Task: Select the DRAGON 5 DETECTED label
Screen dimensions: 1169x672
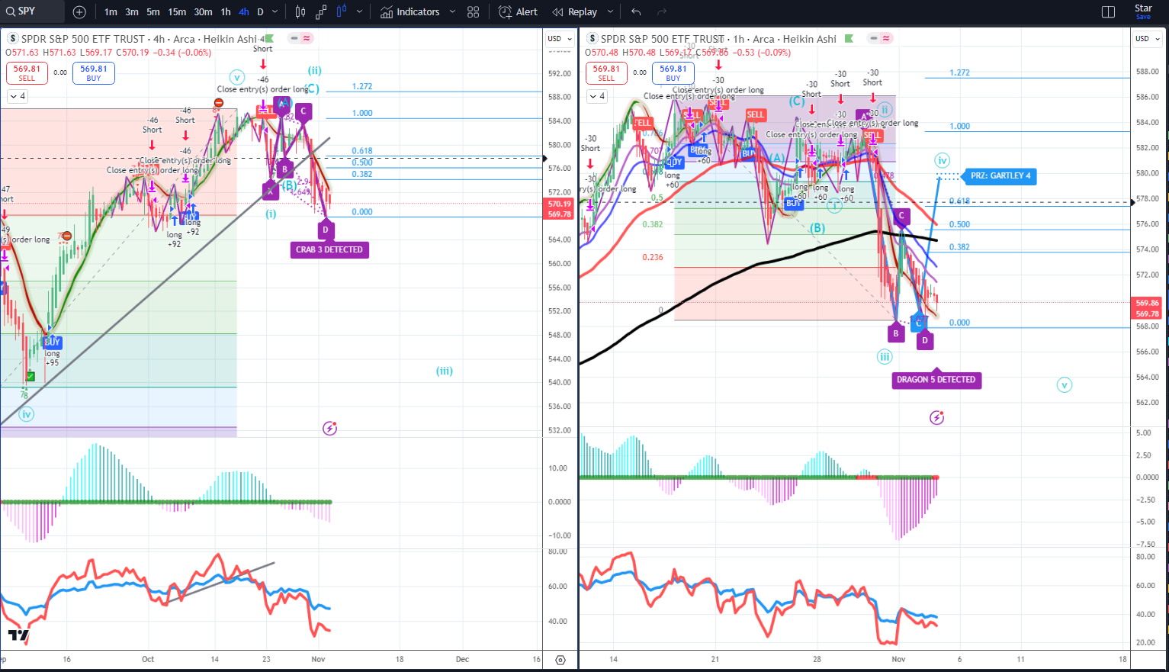Action: tap(936, 379)
